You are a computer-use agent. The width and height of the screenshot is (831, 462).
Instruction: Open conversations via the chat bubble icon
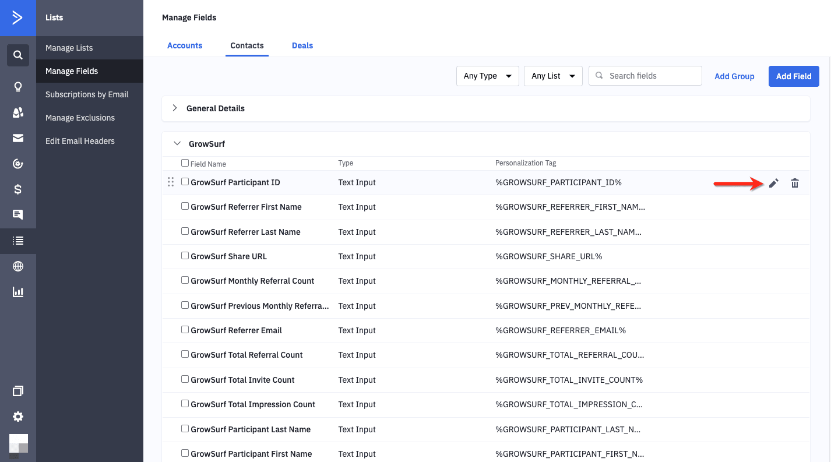(x=18, y=215)
